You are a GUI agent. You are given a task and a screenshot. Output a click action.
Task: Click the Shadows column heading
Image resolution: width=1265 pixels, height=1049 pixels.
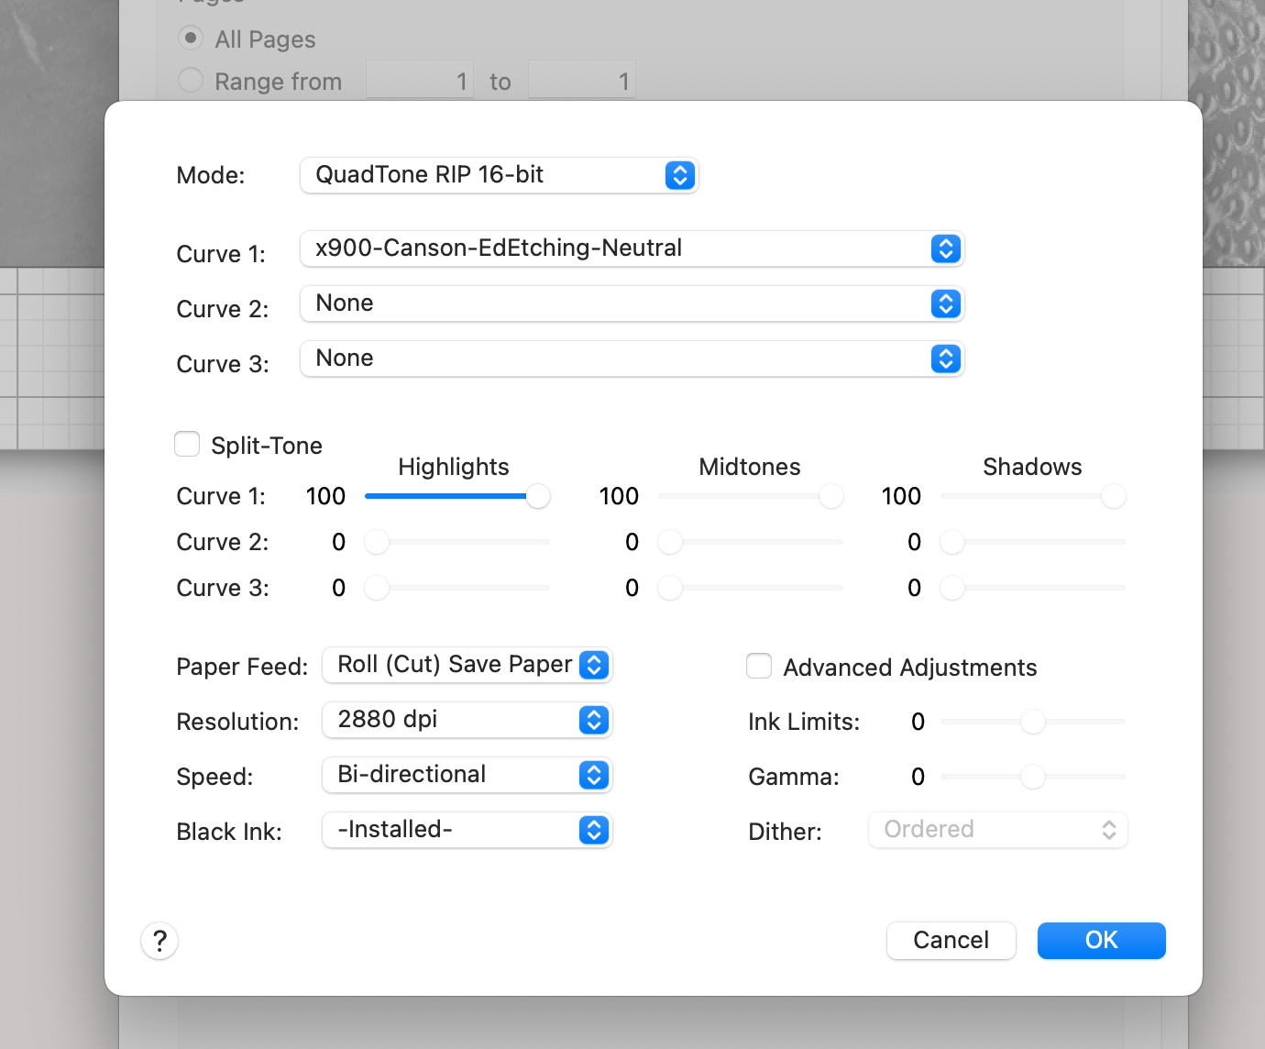coord(1032,467)
